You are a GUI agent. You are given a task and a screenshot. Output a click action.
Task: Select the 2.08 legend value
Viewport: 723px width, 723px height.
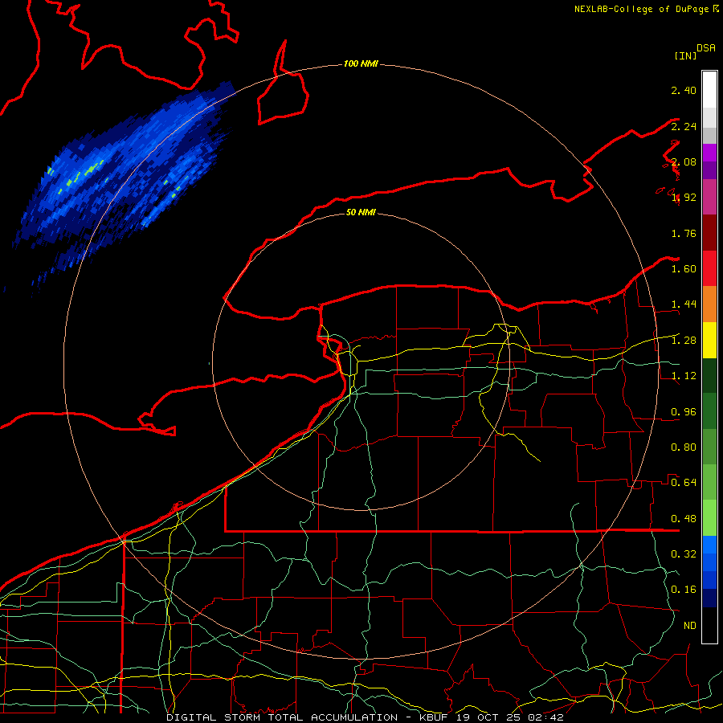coord(684,161)
